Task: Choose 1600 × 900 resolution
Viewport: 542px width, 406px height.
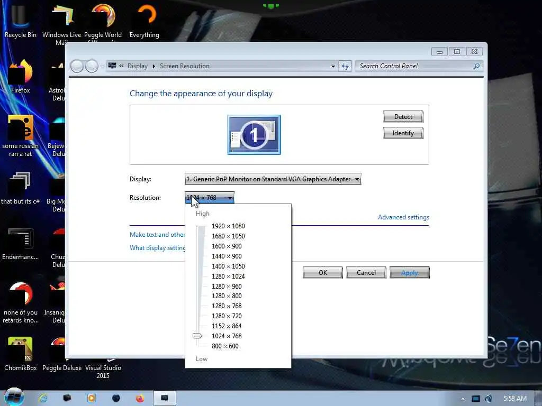Action: pos(227,246)
